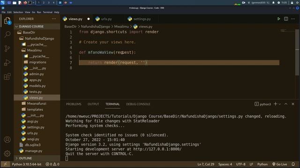This screenshot has width=300, height=168.
Task: Open the Selection menu
Action: tap(18, 12)
